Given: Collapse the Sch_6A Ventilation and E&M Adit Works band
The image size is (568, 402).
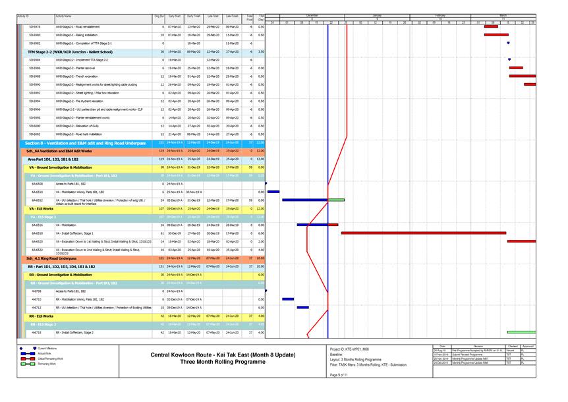Looking at the screenshot, I should [58, 151].
